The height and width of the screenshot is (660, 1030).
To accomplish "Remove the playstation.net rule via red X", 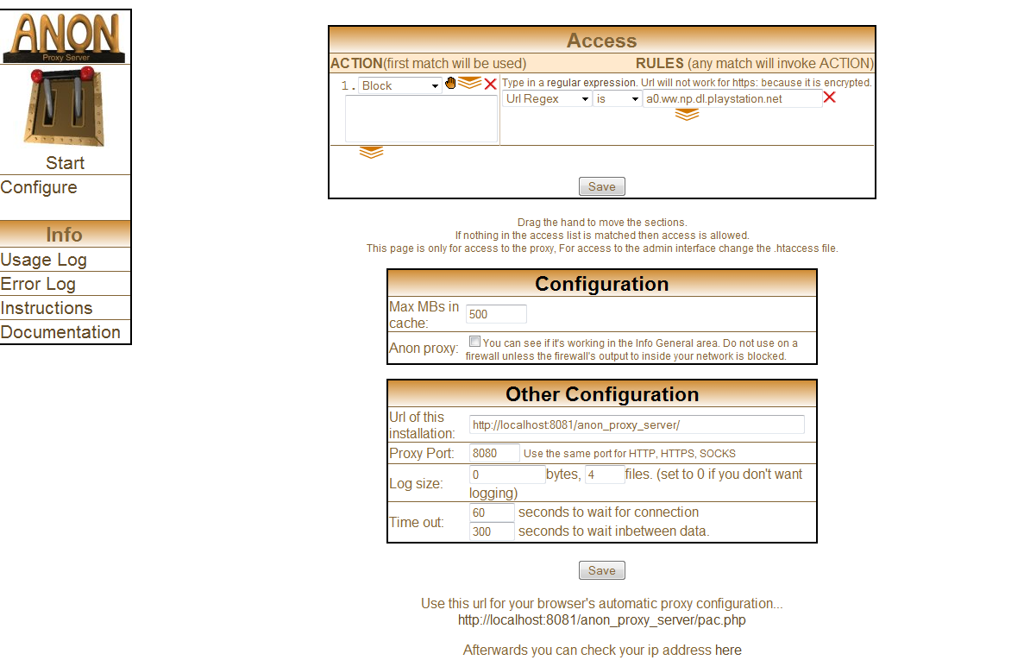I will point(830,97).
